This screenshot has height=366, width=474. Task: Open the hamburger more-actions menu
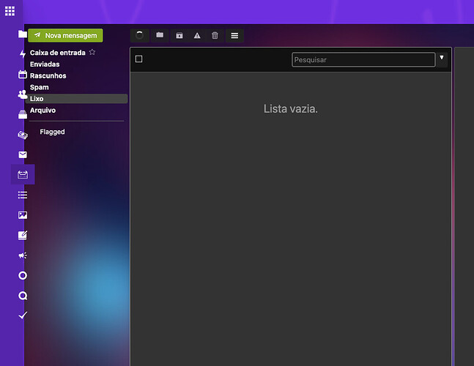[x=234, y=36]
